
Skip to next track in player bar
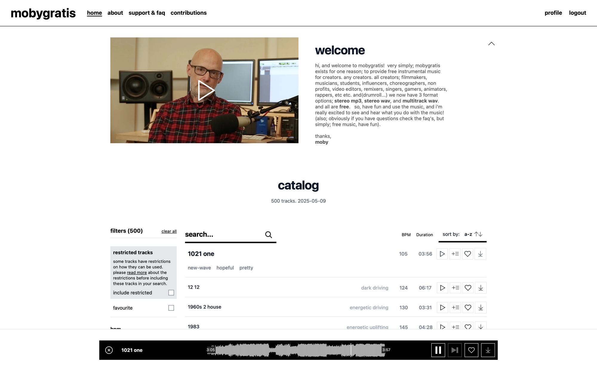coord(455,350)
